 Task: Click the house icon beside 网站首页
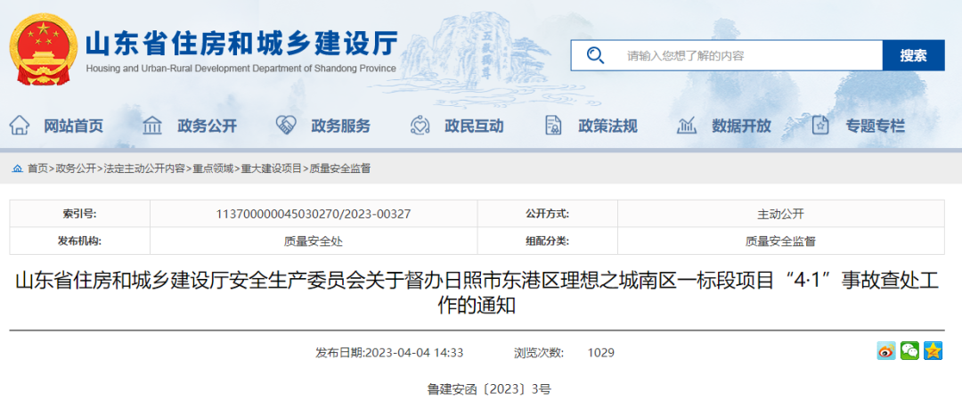pos(20,126)
